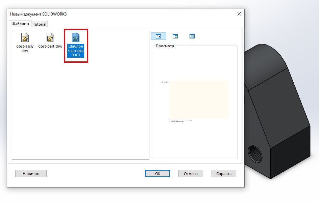Switch to details list view
Image resolution: width=319 pixels, height=203 pixels.
[192, 36]
